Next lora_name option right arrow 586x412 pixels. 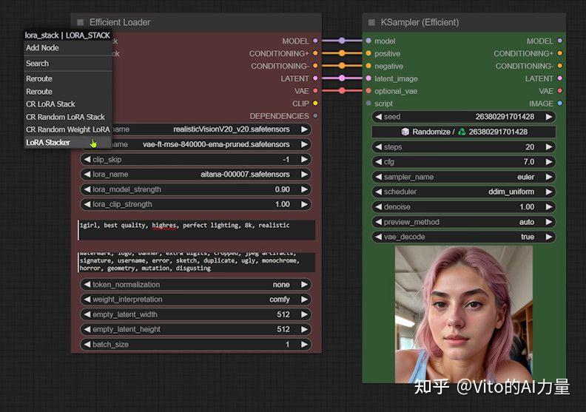coord(305,175)
